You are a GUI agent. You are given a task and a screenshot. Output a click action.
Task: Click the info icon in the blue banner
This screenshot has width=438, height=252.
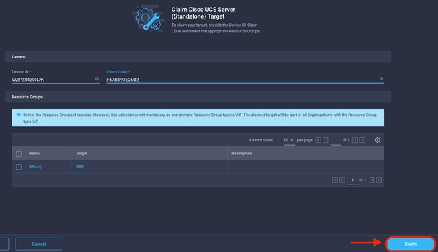coord(19,115)
